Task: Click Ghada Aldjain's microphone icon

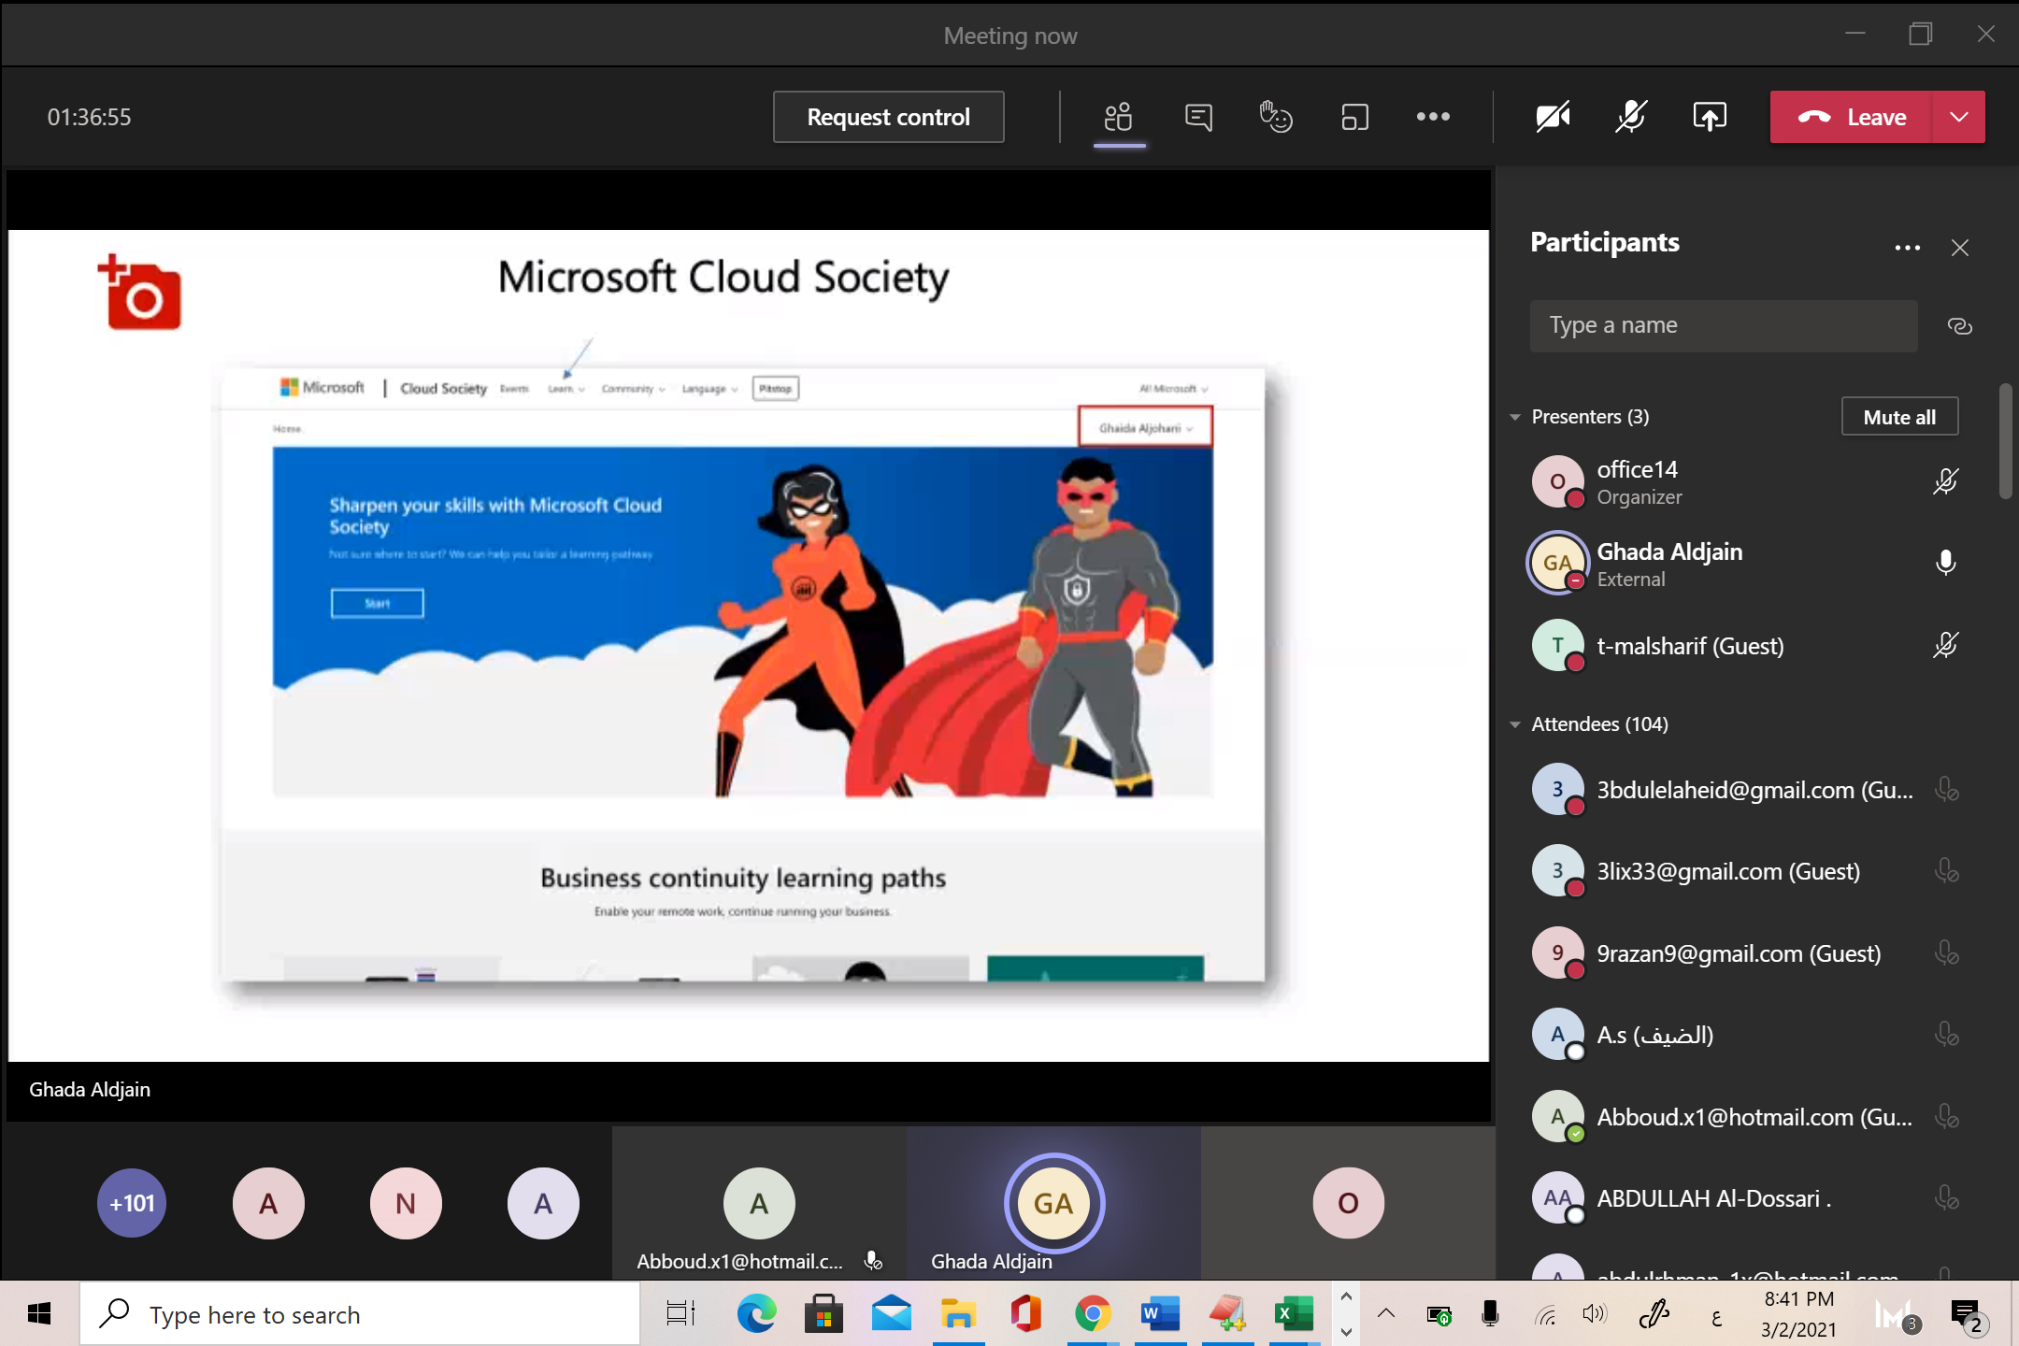Action: 1945,563
